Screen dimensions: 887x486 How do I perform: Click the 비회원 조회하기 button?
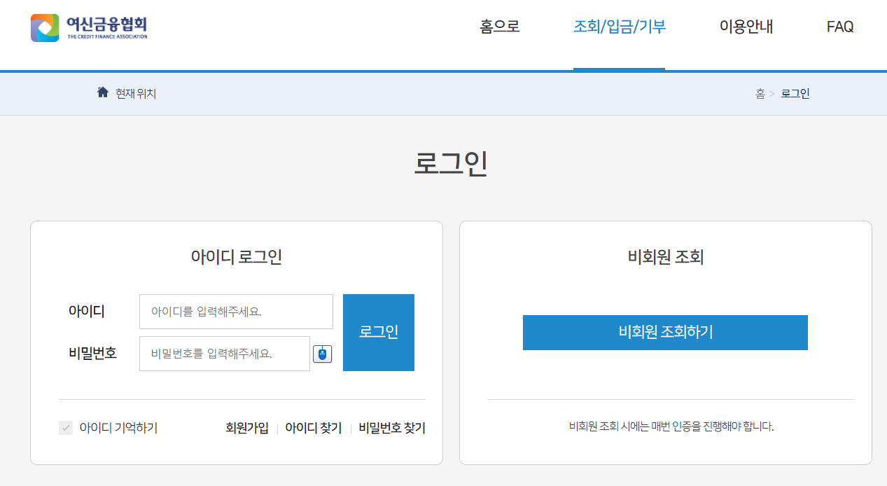point(665,333)
